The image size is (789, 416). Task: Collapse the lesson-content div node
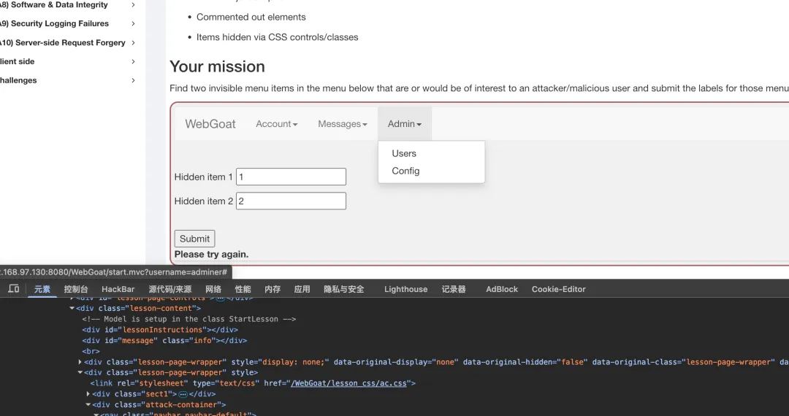72,309
